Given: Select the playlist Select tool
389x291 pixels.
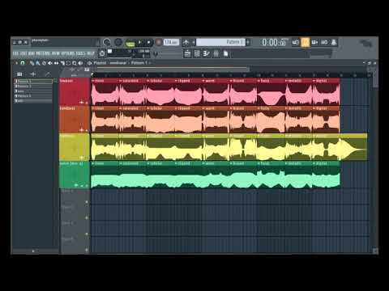Looking at the screenshot, I should click(x=68, y=63).
